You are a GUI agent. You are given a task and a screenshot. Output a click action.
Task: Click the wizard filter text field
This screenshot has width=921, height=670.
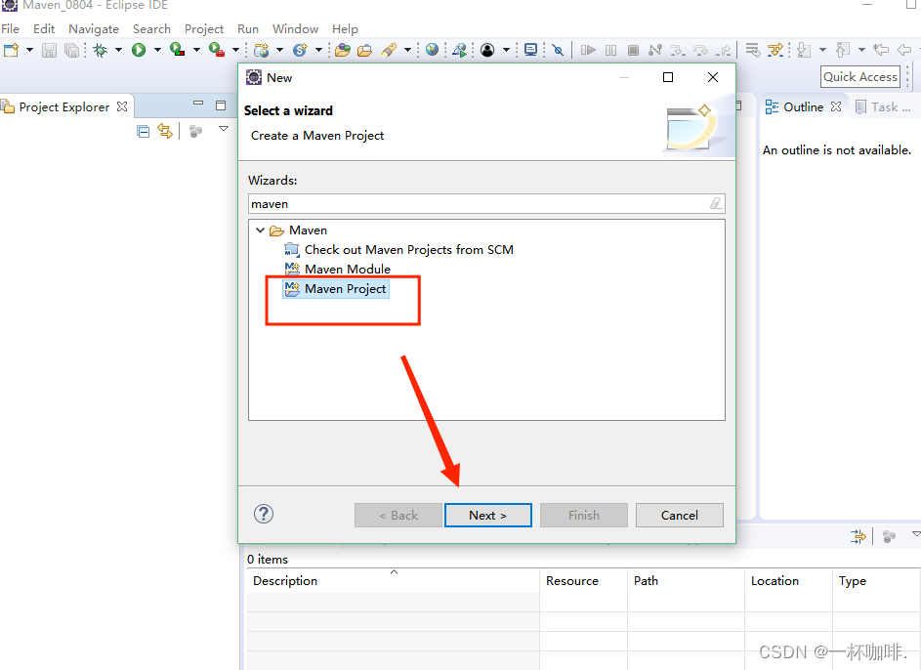[x=486, y=204]
